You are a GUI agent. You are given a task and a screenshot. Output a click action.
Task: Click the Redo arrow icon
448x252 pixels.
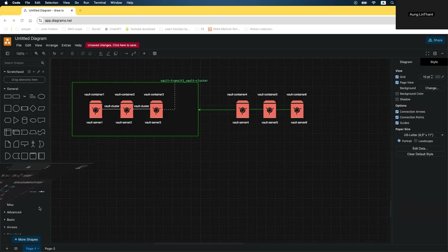pos(62,54)
